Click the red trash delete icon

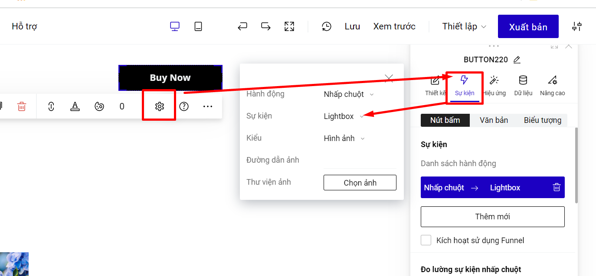click(22, 106)
